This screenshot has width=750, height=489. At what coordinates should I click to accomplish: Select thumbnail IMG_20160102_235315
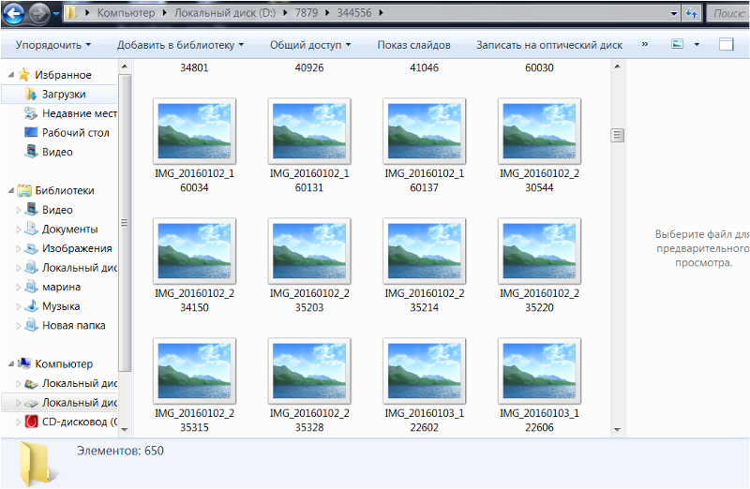pos(194,371)
